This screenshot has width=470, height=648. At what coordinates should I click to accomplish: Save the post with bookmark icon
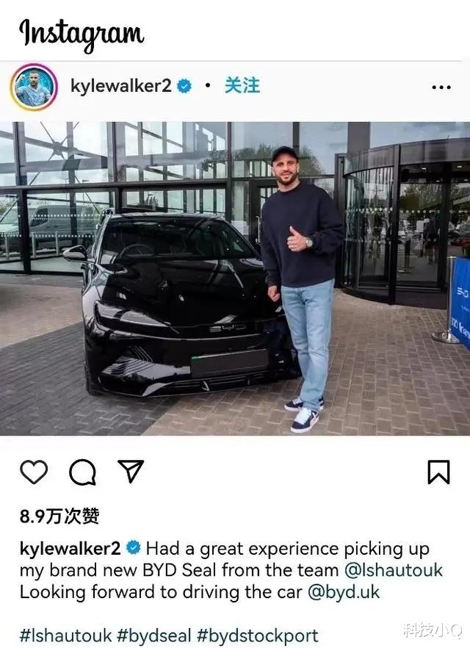[438, 472]
